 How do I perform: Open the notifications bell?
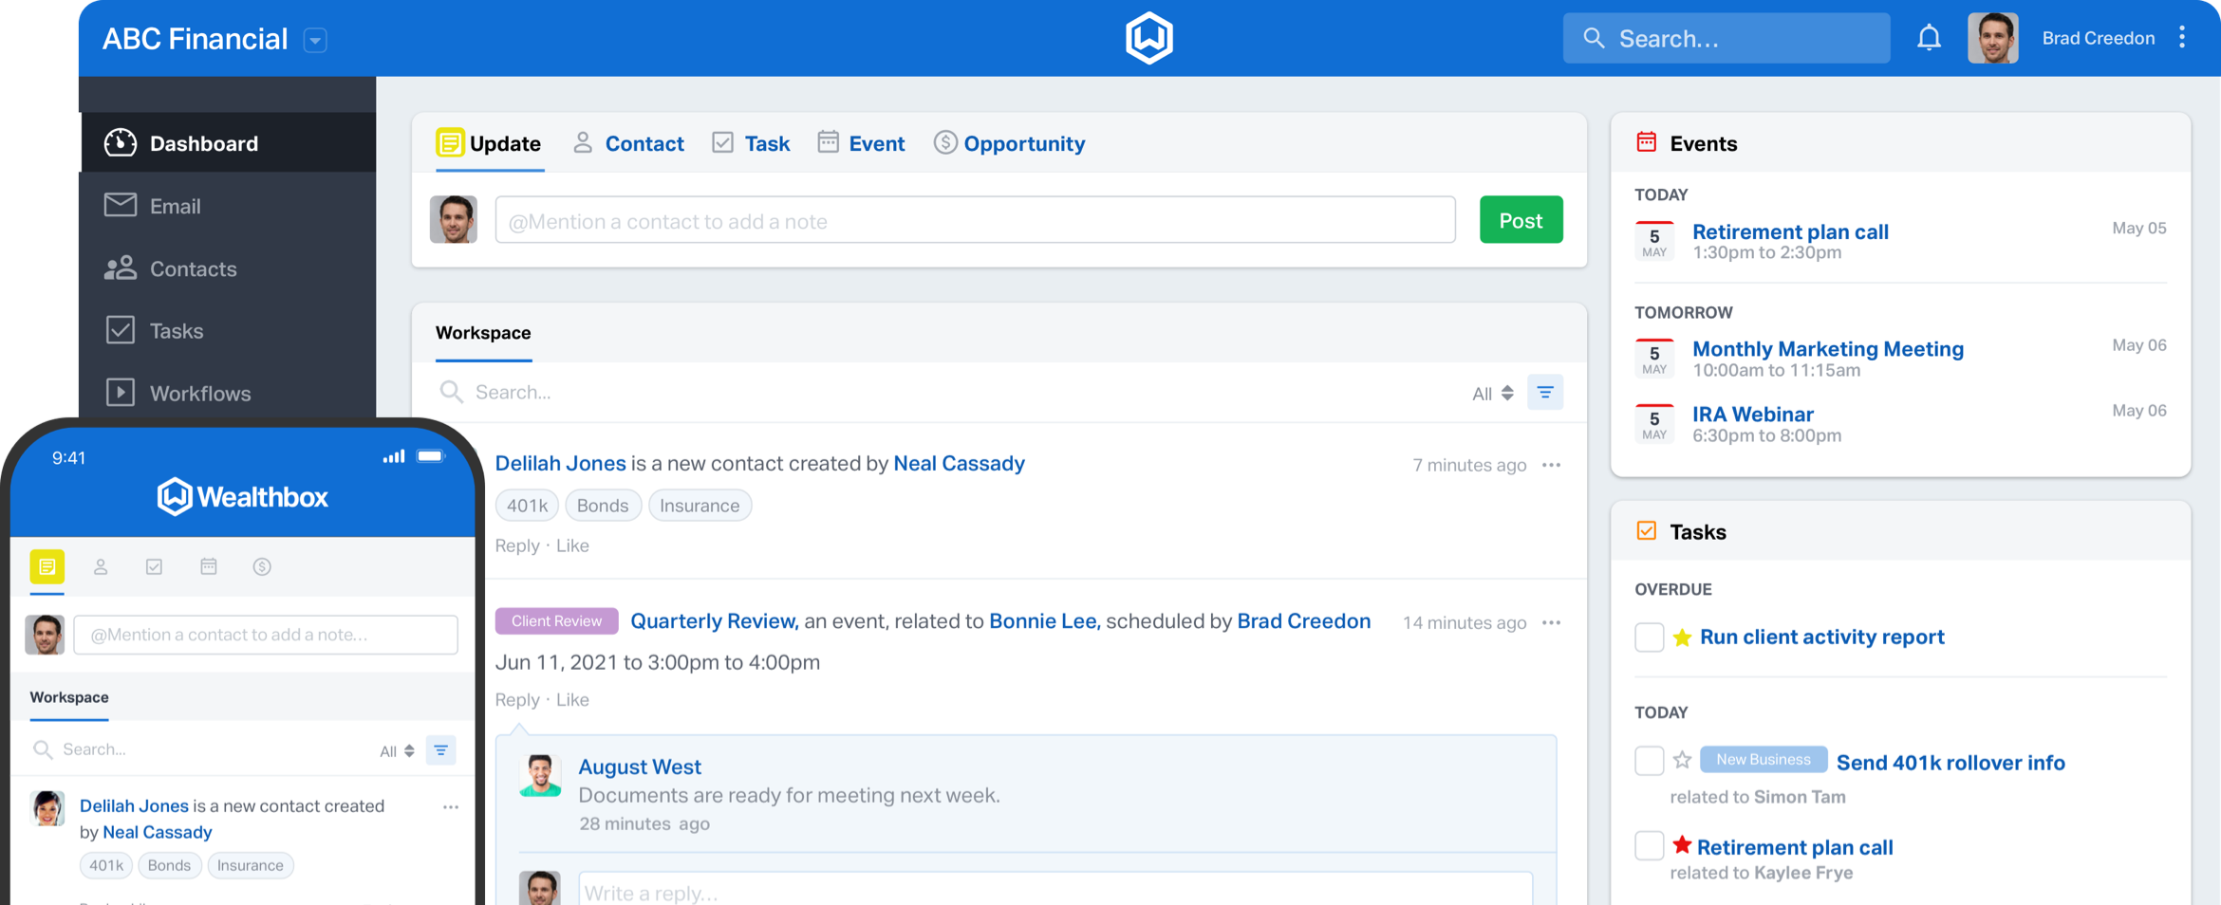coord(1929,38)
